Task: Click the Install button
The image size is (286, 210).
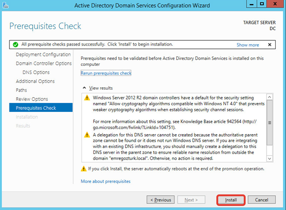Action: [x=231, y=200]
